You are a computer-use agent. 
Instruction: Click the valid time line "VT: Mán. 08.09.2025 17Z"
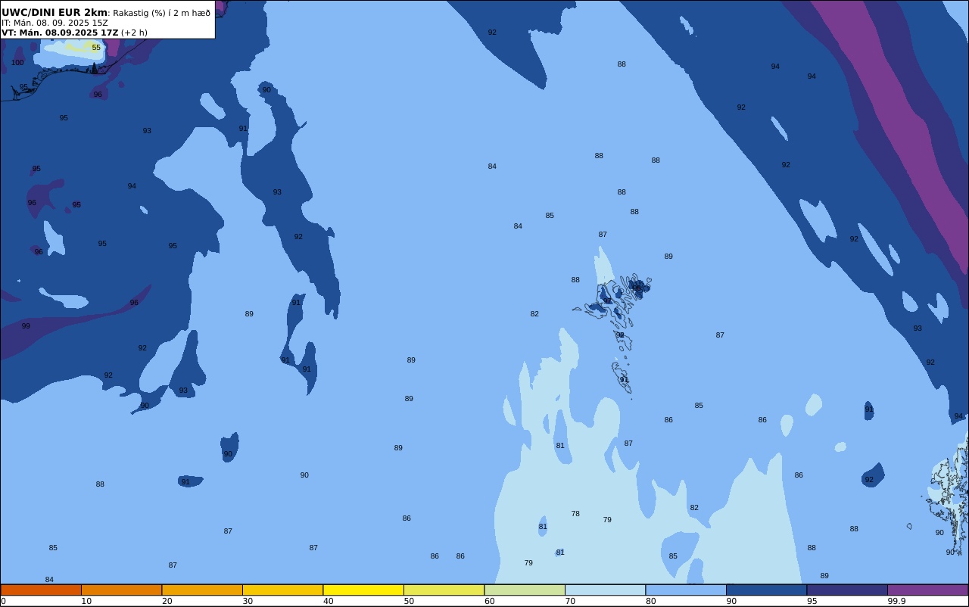point(60,33)
